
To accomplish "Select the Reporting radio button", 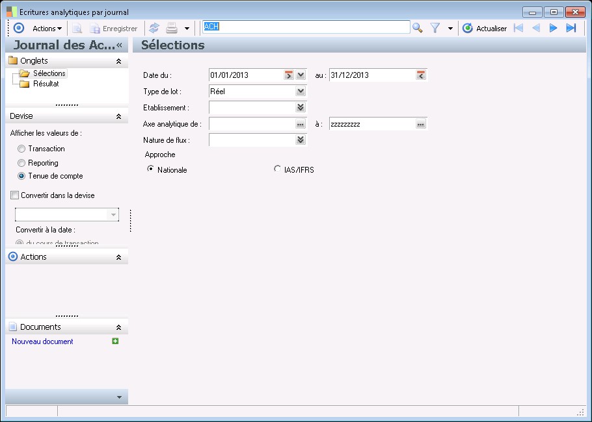I will pyautogui.click(x=21, y=163).
